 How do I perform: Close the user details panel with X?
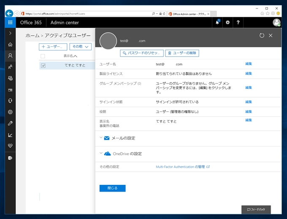(271, 35)
